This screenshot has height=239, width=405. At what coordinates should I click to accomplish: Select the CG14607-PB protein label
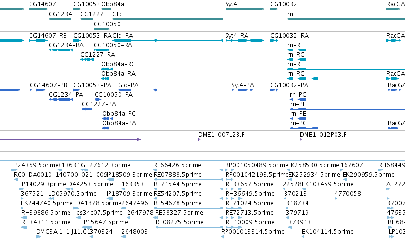pyautogui.click(x=49, y=85)
